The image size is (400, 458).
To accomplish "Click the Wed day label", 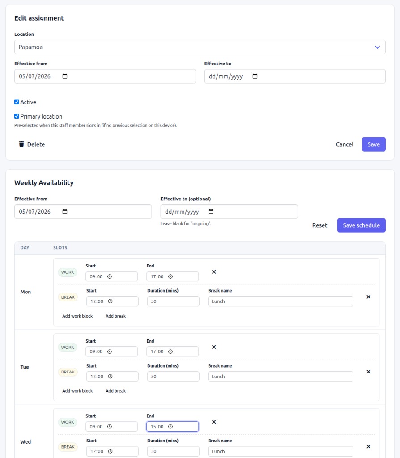I will [x=26, y=441].
